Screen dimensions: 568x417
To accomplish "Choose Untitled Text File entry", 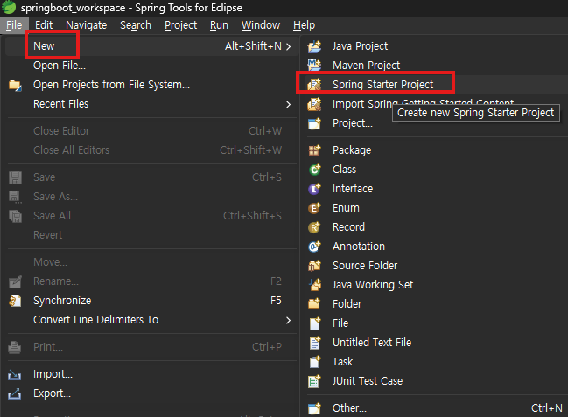I will [436, 343].
